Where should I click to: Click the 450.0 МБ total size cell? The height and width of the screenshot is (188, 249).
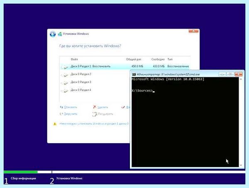point(137,66)
